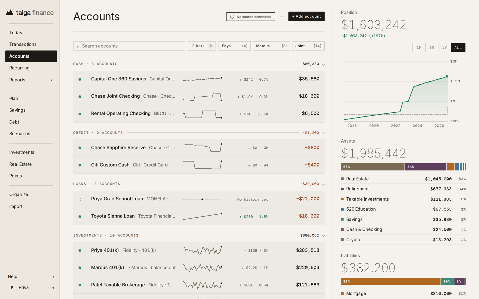Screen dimensions: 479x299
Task: Click the sparkline for Priya 401(k)
Action: (x=203, y=250)
